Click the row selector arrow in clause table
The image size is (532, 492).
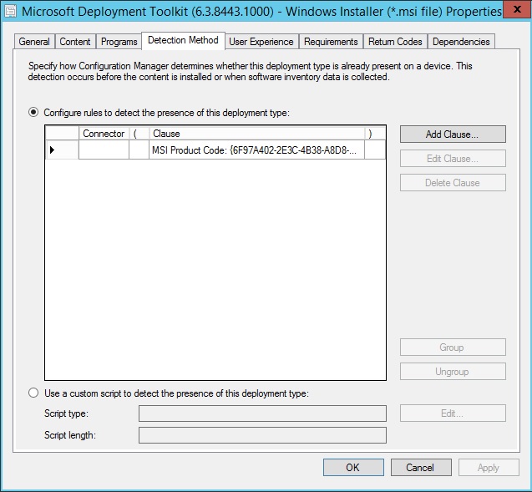click(53, 150)
